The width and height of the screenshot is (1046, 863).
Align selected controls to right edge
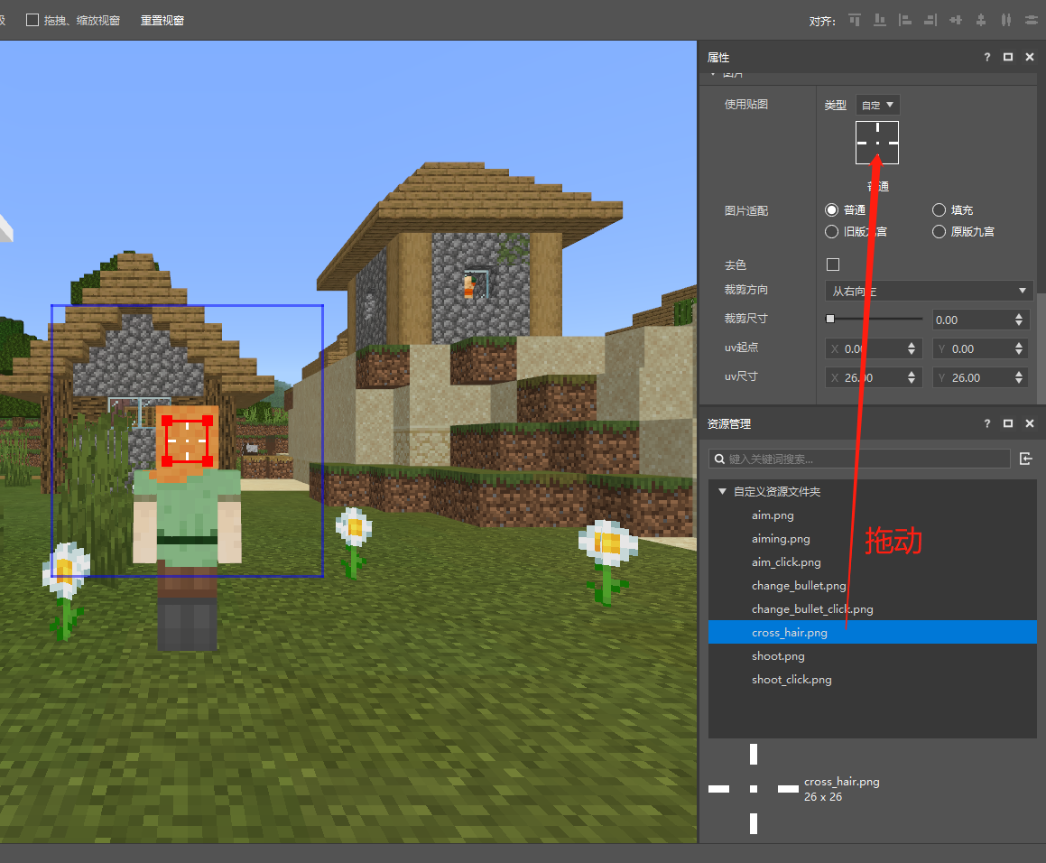pyautogui.click(x=930, y=20)
